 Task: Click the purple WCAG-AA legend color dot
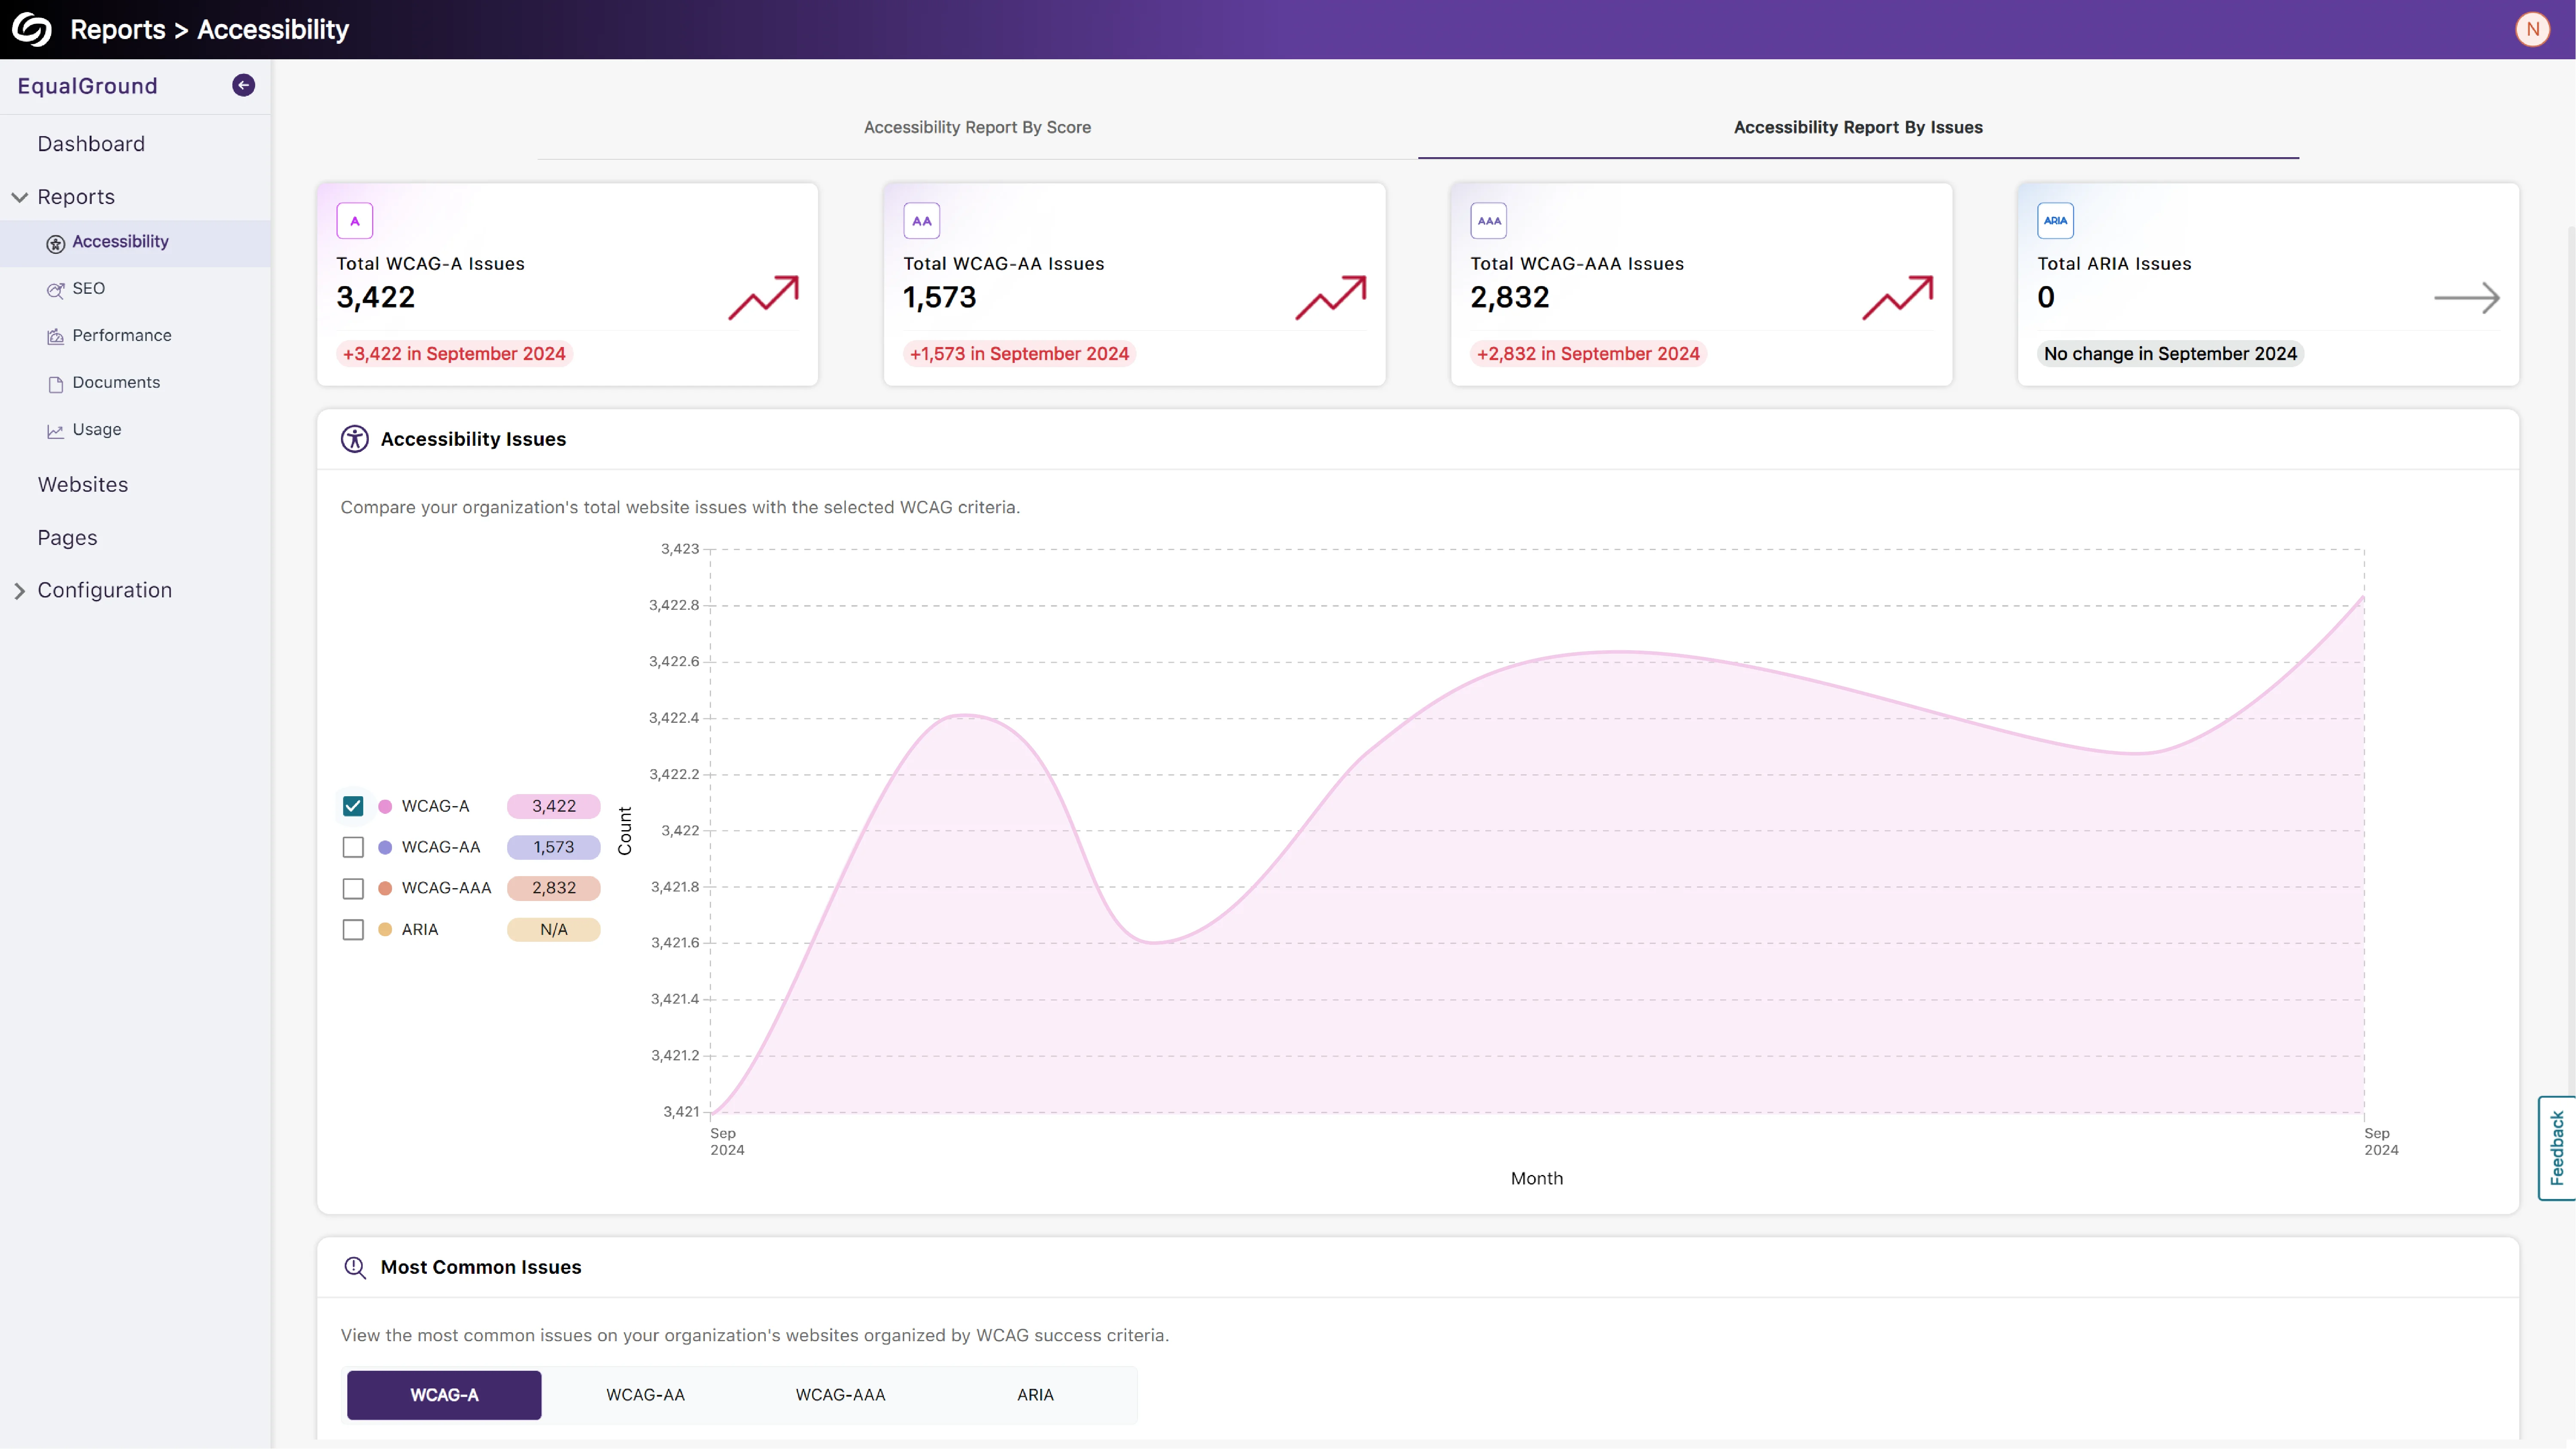385,848
